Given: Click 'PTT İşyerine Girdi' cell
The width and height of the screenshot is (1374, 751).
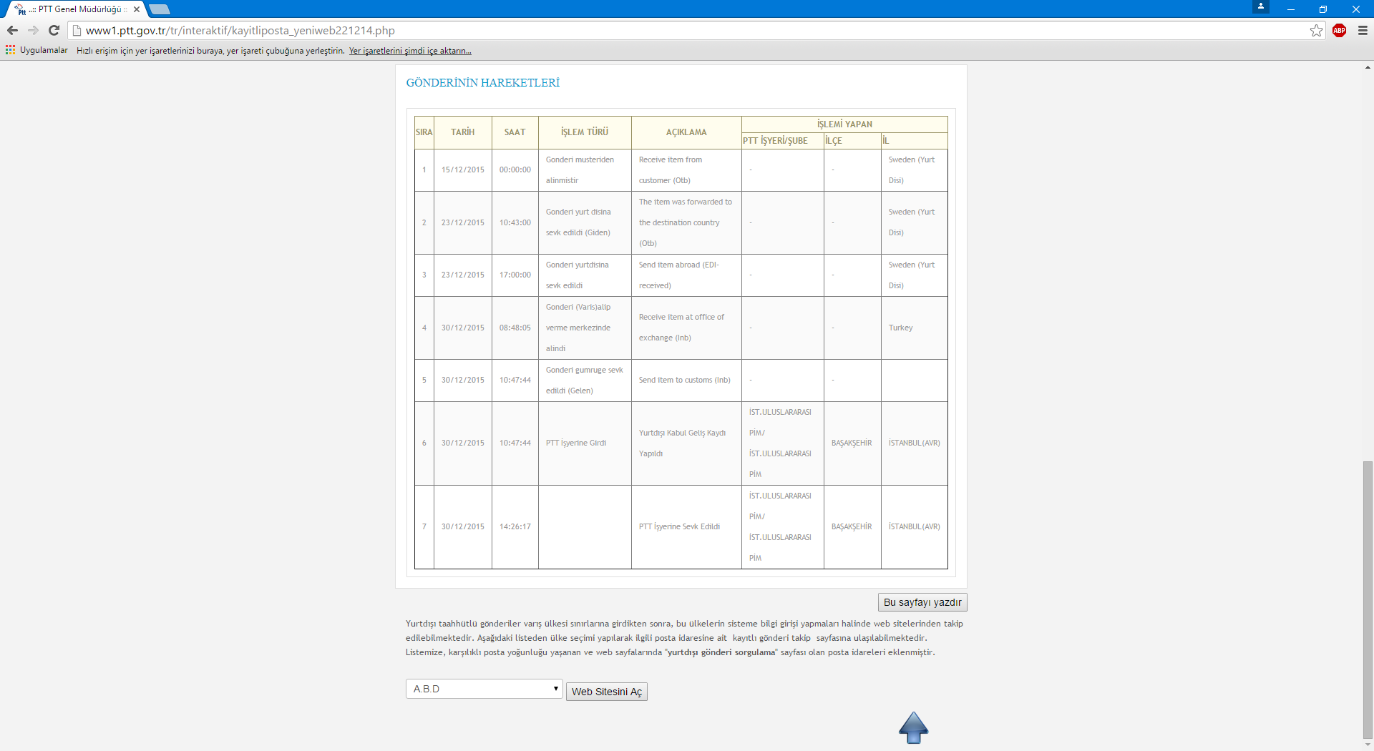Looking at the screenshot, I should click(585, 443).
